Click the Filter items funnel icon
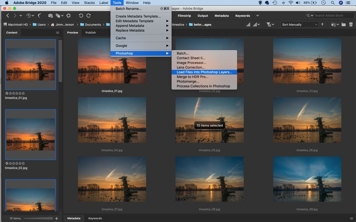 268,25
